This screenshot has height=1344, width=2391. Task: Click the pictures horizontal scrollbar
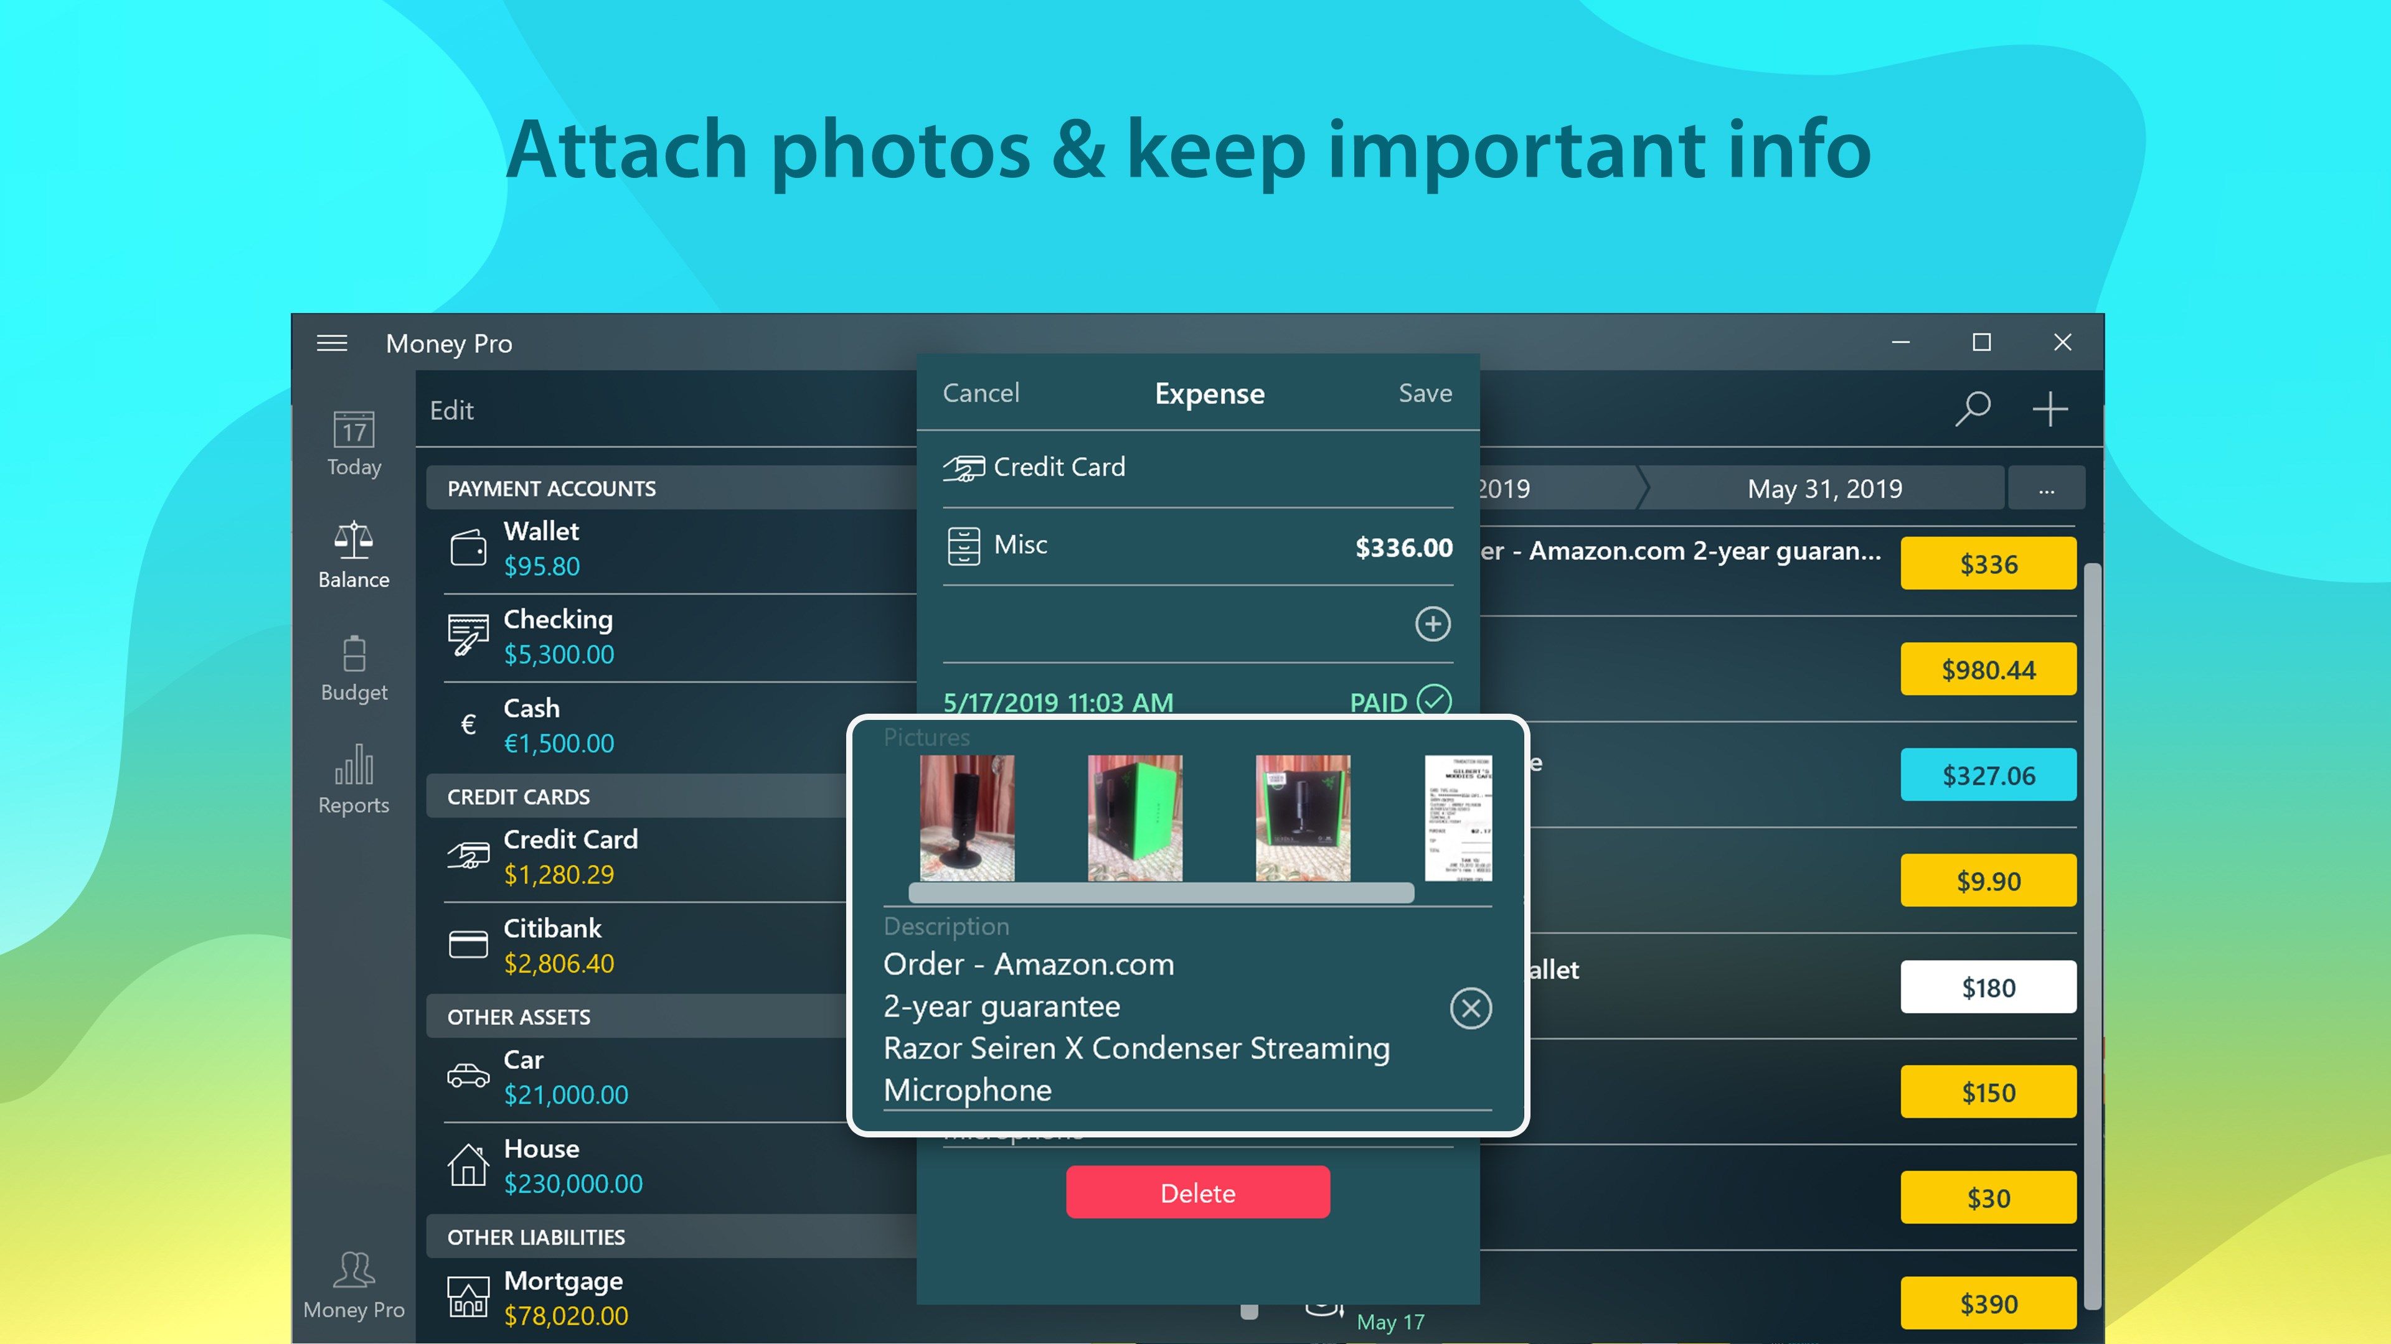pyautogui.click(x=1160, y=892)
